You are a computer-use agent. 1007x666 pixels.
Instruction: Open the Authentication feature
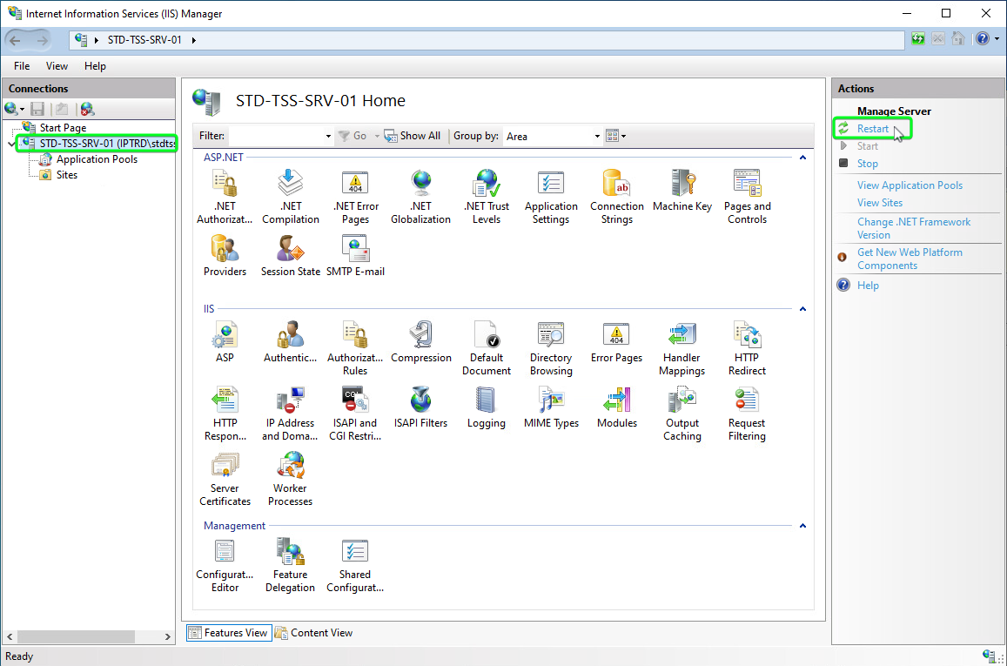[x=291, y=341]
